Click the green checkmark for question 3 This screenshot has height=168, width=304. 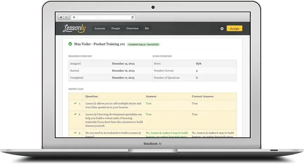tap(75, 133)
